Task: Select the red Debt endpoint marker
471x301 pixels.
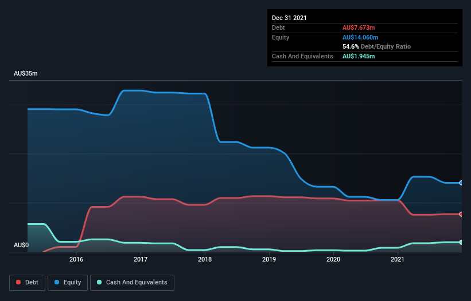Action: (461, 214)
